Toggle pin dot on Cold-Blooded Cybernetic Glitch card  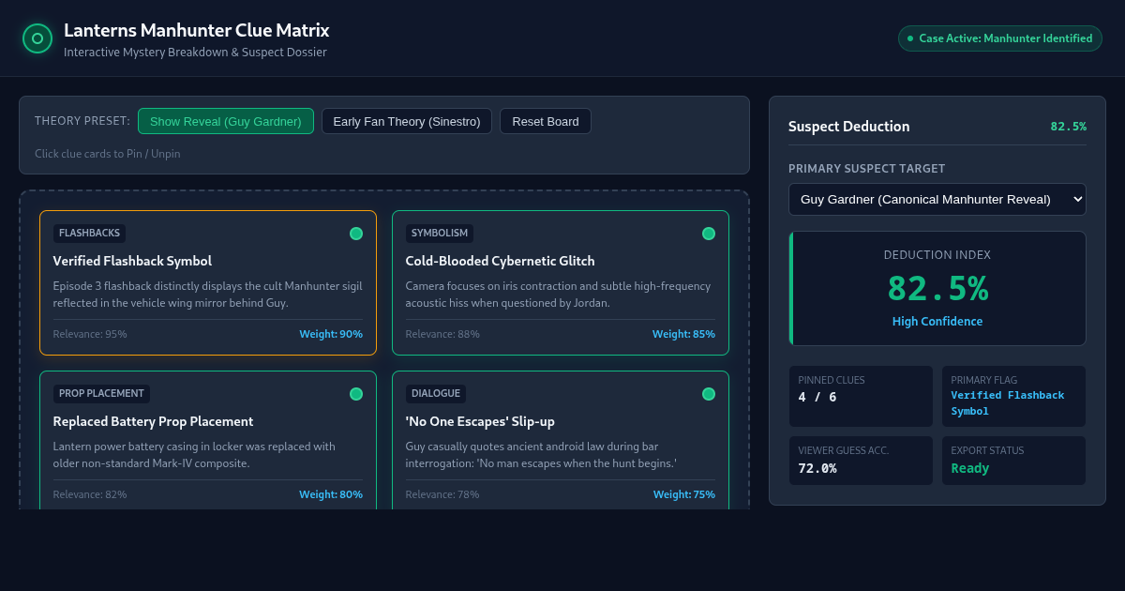coord(709,234)
